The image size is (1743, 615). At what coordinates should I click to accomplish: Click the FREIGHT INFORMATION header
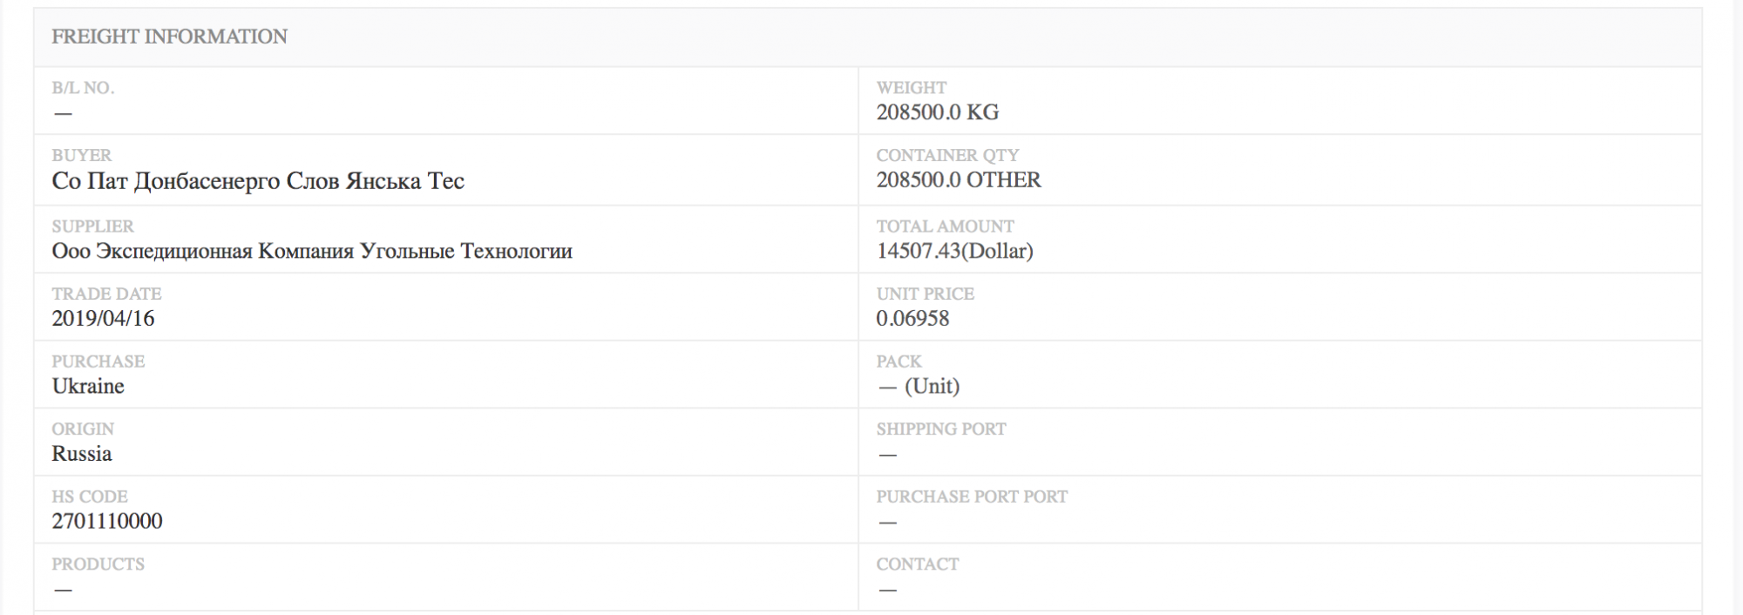pyautogui.click(x=169, y=37)
